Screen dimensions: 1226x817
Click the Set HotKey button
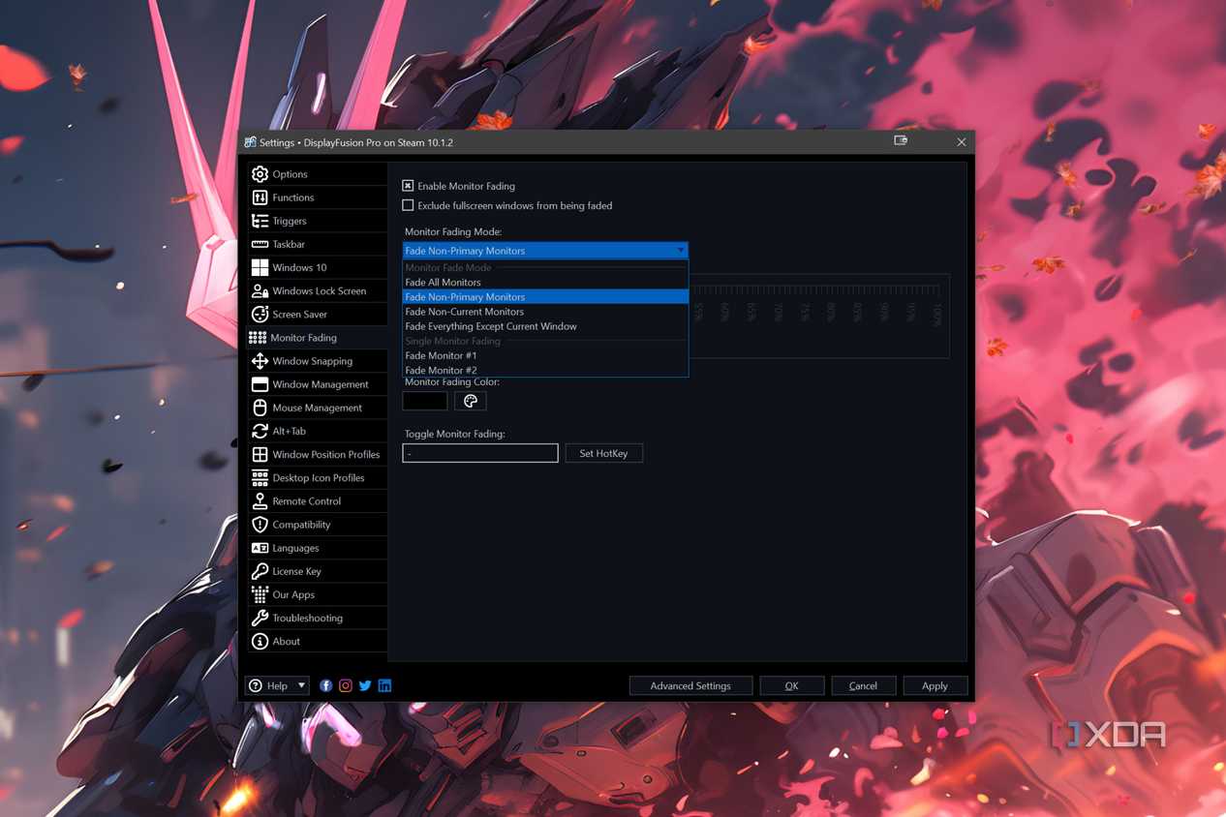click(603, 453)
